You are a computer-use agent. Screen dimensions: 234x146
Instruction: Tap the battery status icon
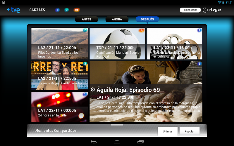click(x=223, y=2)
